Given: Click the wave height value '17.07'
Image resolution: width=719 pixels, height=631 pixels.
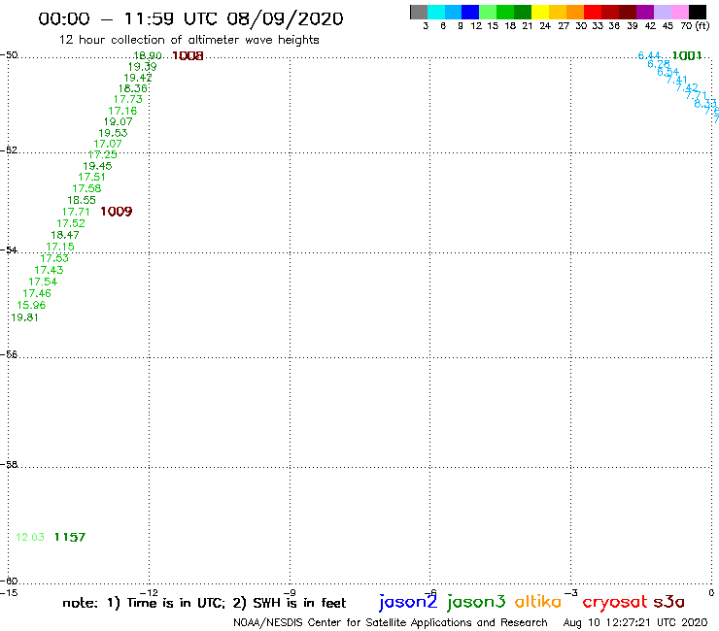Looking at the screenshot, I should click(x=108, y=144).
